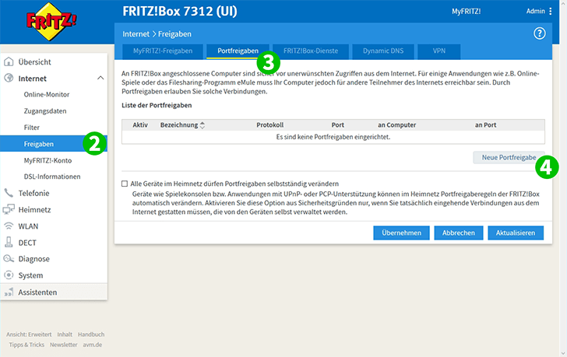Open the DECT menu entry

tap(27, 243)
